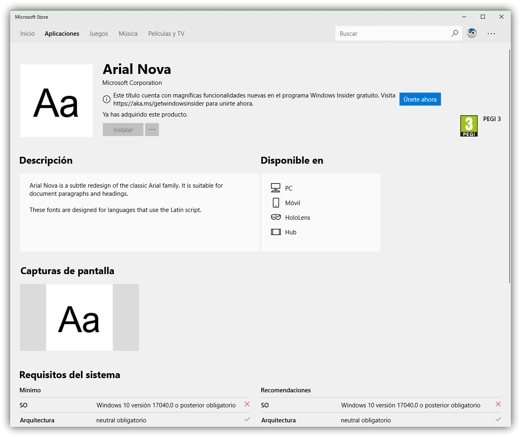Click the vertical scrollbar

(510, 167)
